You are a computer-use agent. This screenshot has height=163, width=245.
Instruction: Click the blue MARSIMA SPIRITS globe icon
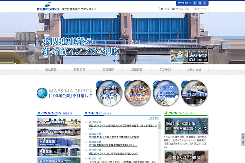click(x=42, y=93)
